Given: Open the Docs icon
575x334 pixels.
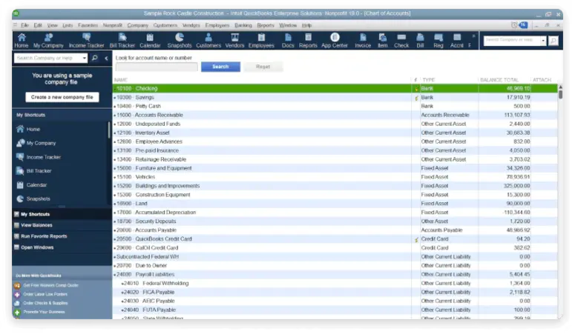Looking at the screenshot, I should click(x=288, y=40).
